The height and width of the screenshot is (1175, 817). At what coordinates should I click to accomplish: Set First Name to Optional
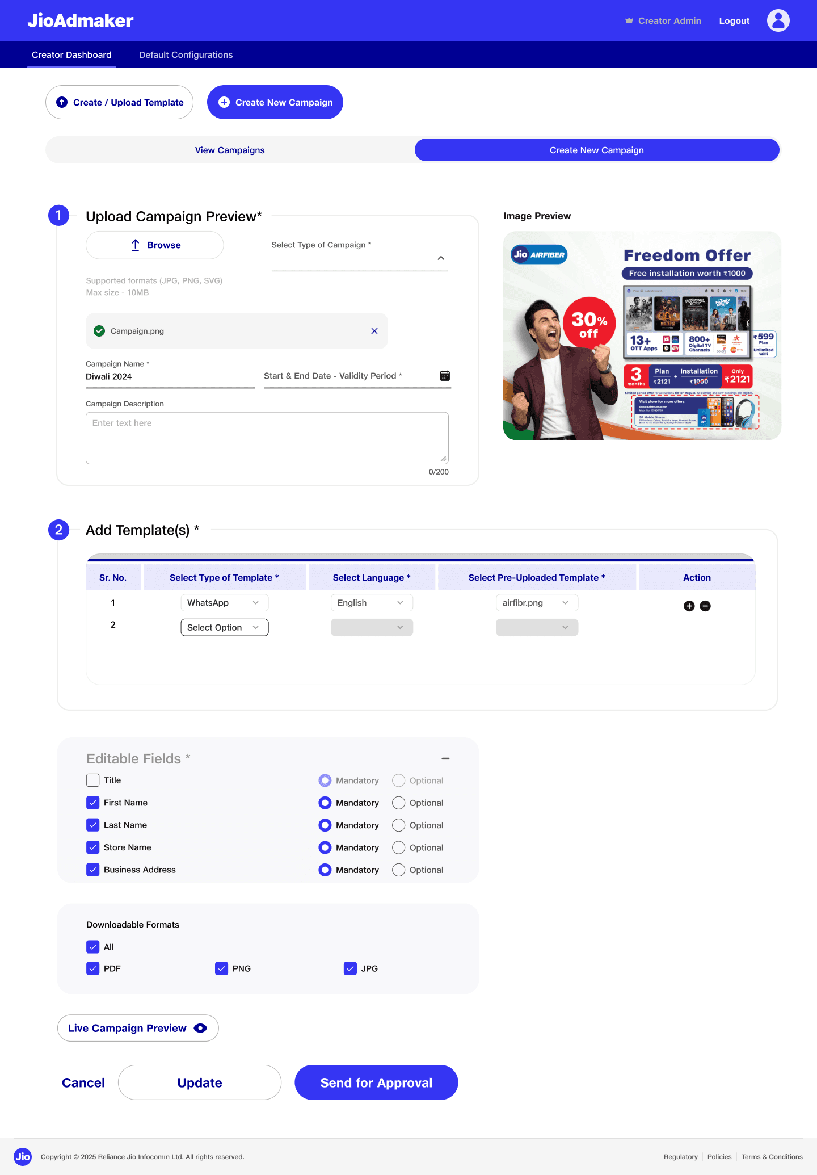coord(399,803)
